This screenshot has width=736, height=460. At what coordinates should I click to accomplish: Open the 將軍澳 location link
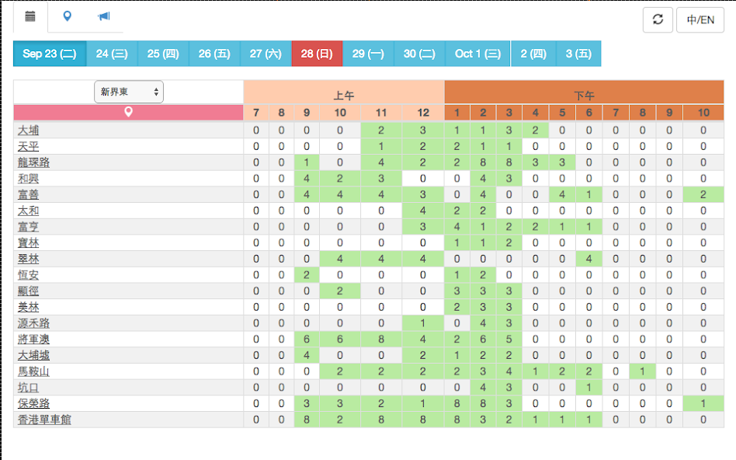pos(33,340)
